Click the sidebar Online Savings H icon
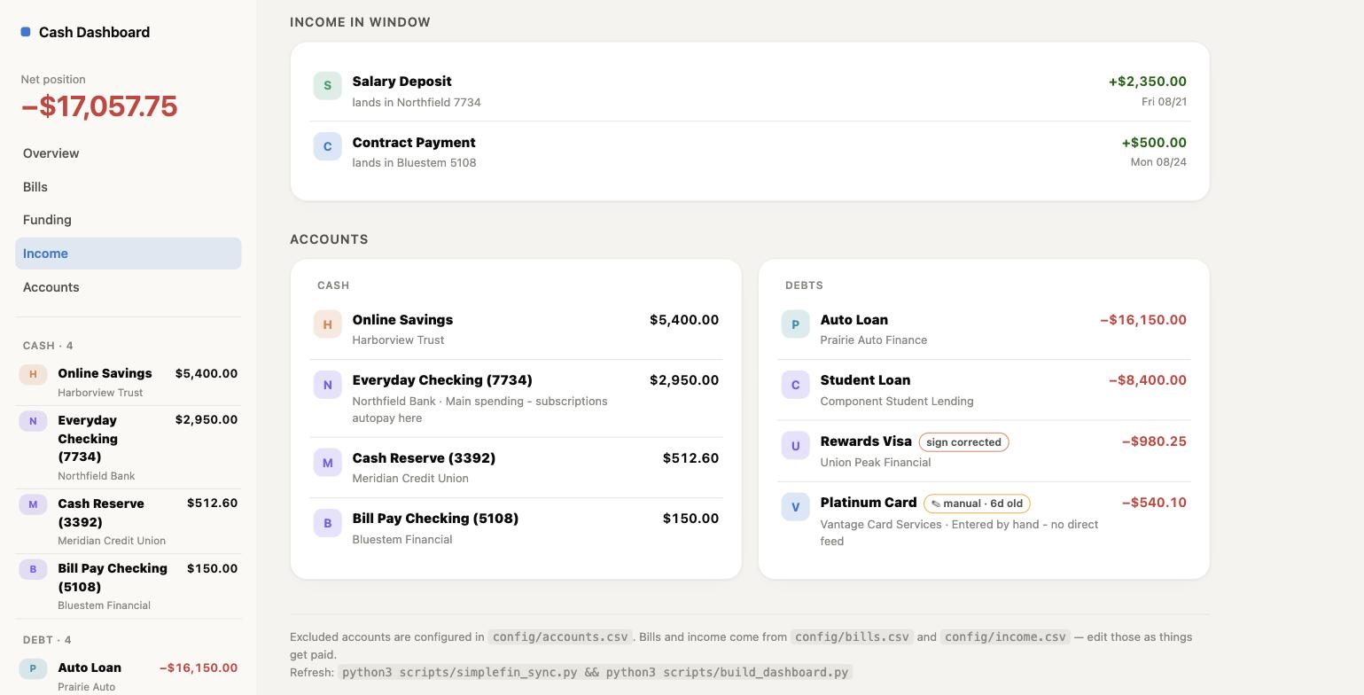Image resolution: width=1364 pixels, height=695 pixels. [33, 374]
